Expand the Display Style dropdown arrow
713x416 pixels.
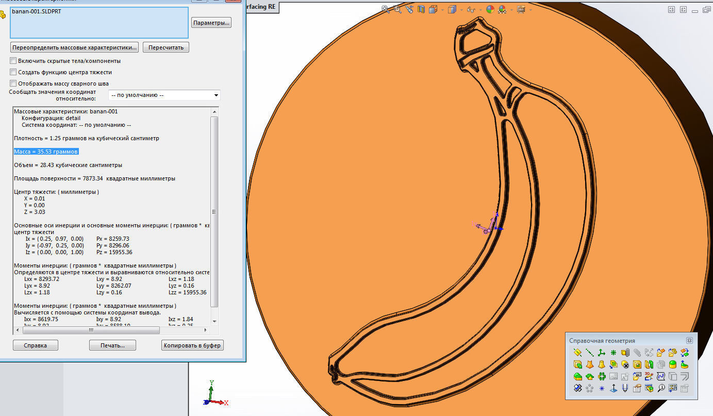[x=461, y=9]
